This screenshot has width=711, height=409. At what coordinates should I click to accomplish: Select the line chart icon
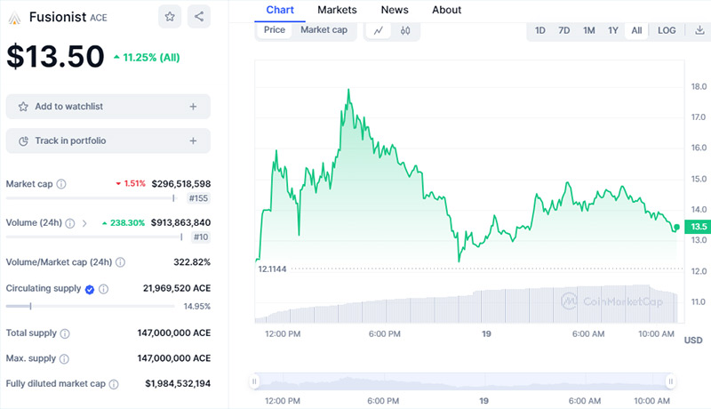coord(379,30)
